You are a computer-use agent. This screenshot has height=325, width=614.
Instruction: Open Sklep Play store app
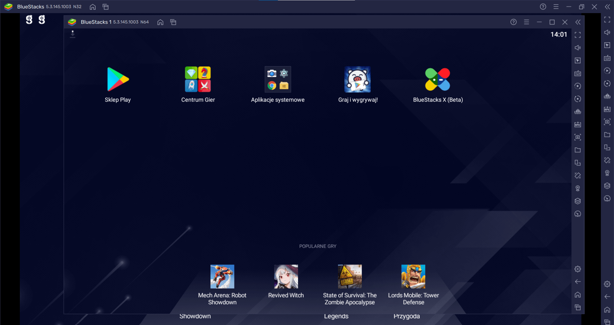click(118, 79)
